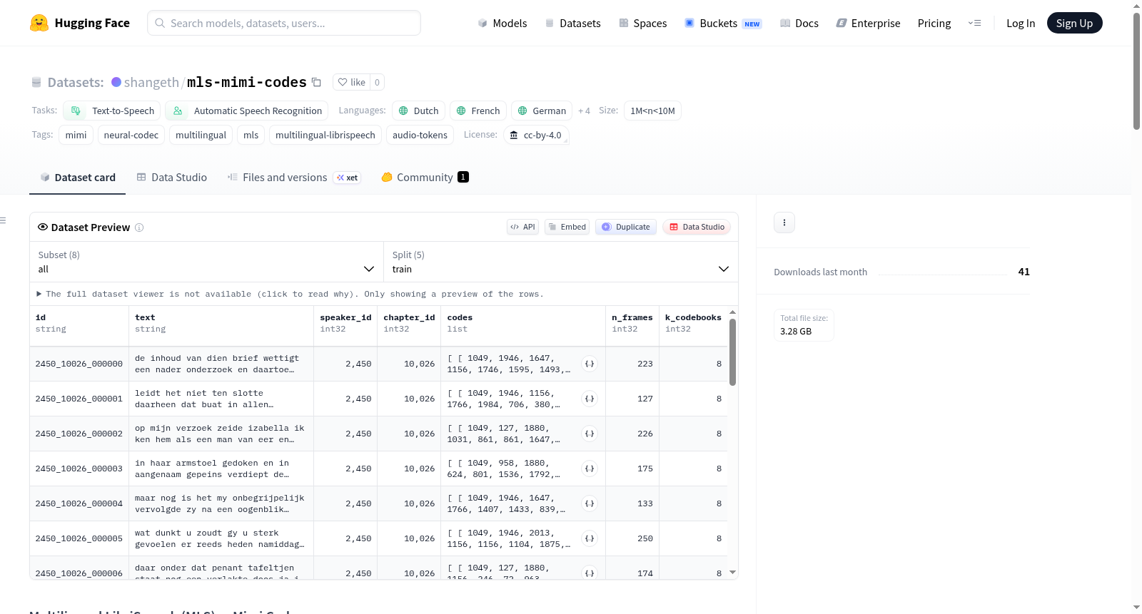Viewport: 1142px width, 614px height.
Task: Click the 1M<n<10M size tag
Action: (652, 111)
